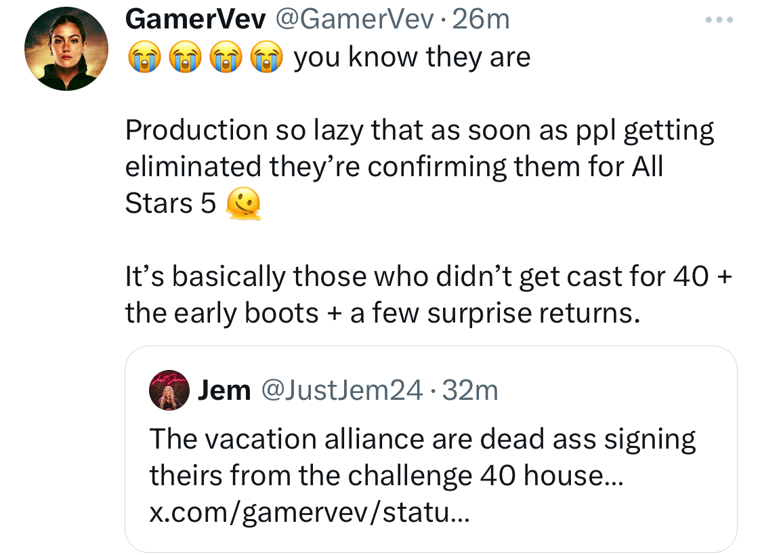Open the x.com/gamervev/statu… link
This screenshot has height=555, width=762.
(310, 512)
